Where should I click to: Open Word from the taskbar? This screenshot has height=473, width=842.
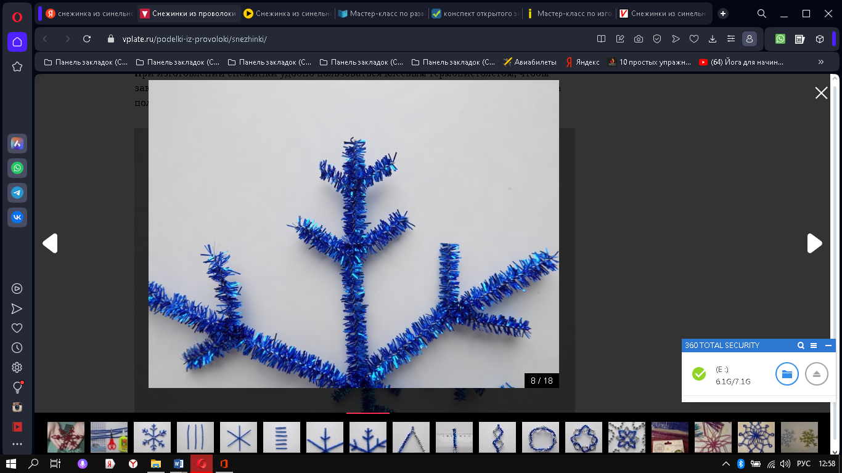pyautogui.click(x=179, y=463)
